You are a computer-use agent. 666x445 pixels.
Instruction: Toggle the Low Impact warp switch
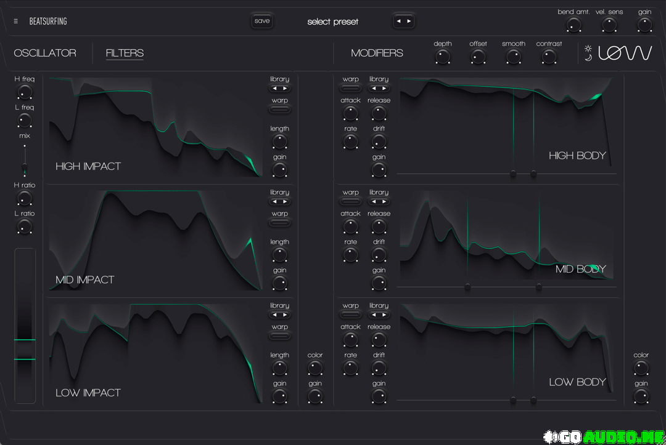pos(279,336)
